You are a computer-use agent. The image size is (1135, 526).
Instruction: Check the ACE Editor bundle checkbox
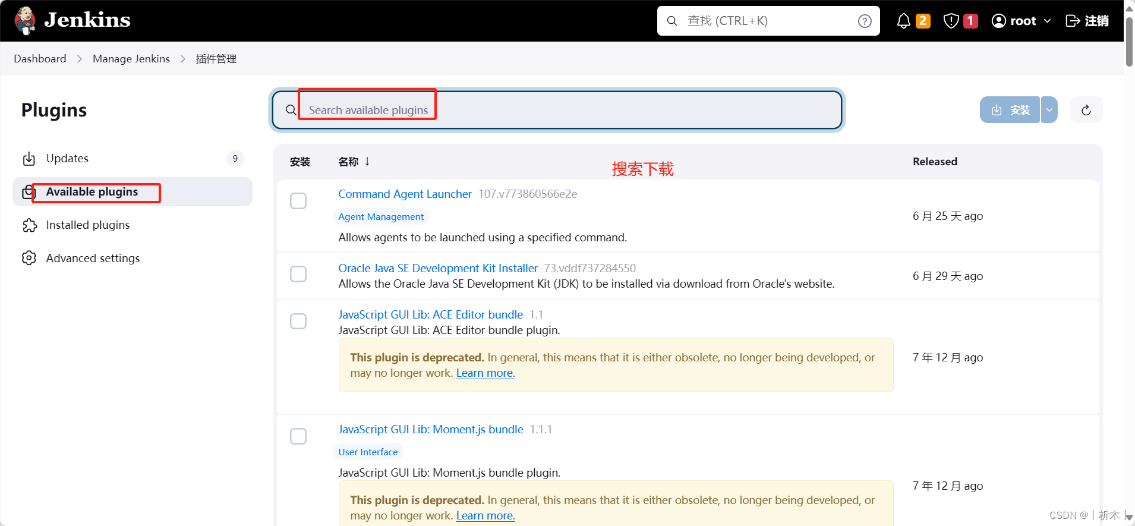pos(298,321)
